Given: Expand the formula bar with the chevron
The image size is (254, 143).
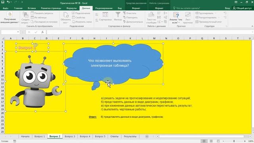Looking at the screenshot, I should (252, 32).
